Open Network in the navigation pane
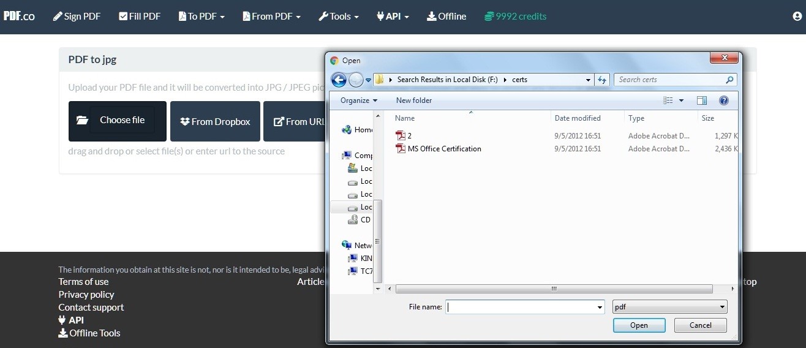806x348 pixels. point(357,246)
